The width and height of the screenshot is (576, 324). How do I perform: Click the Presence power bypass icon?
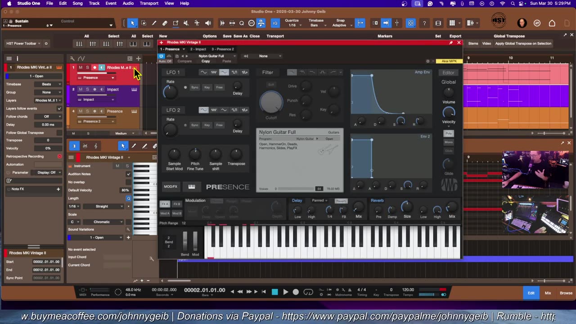161,56
